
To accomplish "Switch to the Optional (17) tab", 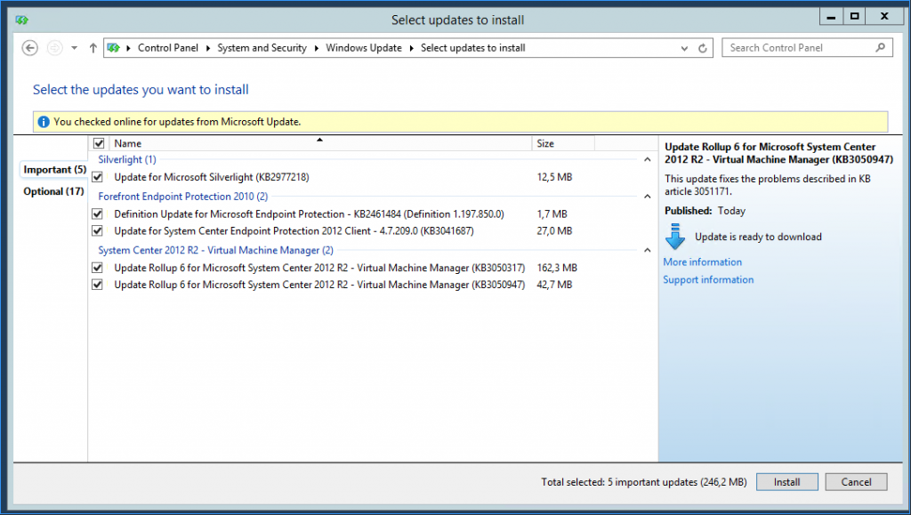I will [53, 191].
